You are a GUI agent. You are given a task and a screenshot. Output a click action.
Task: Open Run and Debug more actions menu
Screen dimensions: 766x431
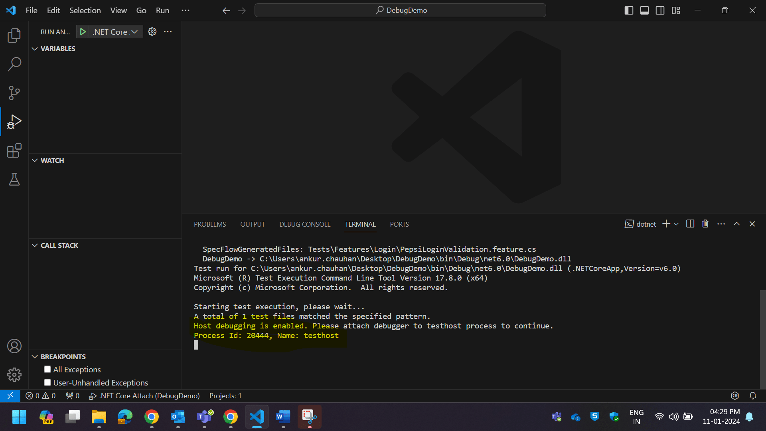tap(168, 32)
